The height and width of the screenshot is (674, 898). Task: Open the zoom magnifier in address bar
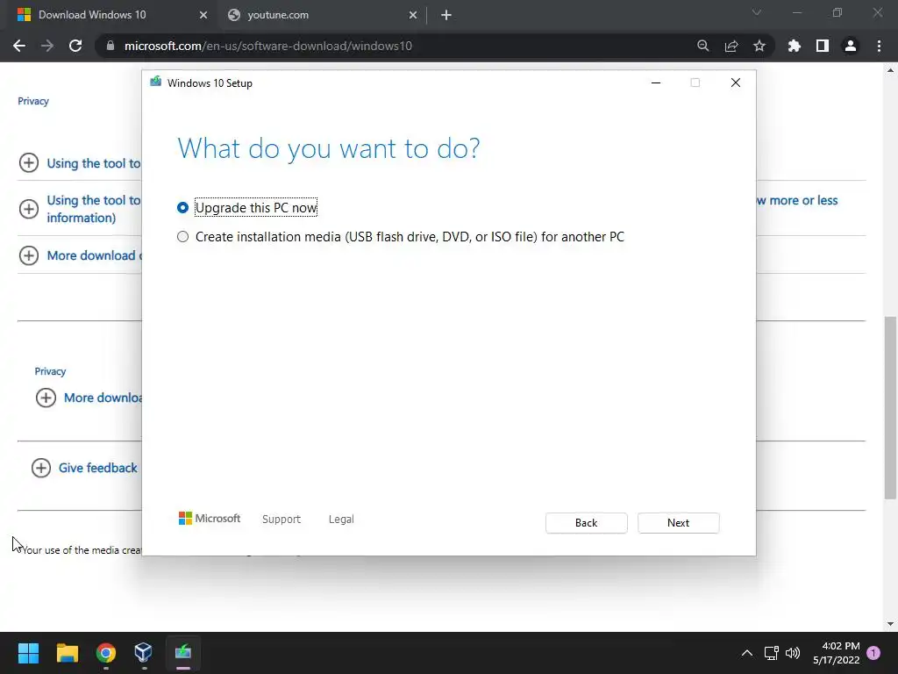click(702, 46)
